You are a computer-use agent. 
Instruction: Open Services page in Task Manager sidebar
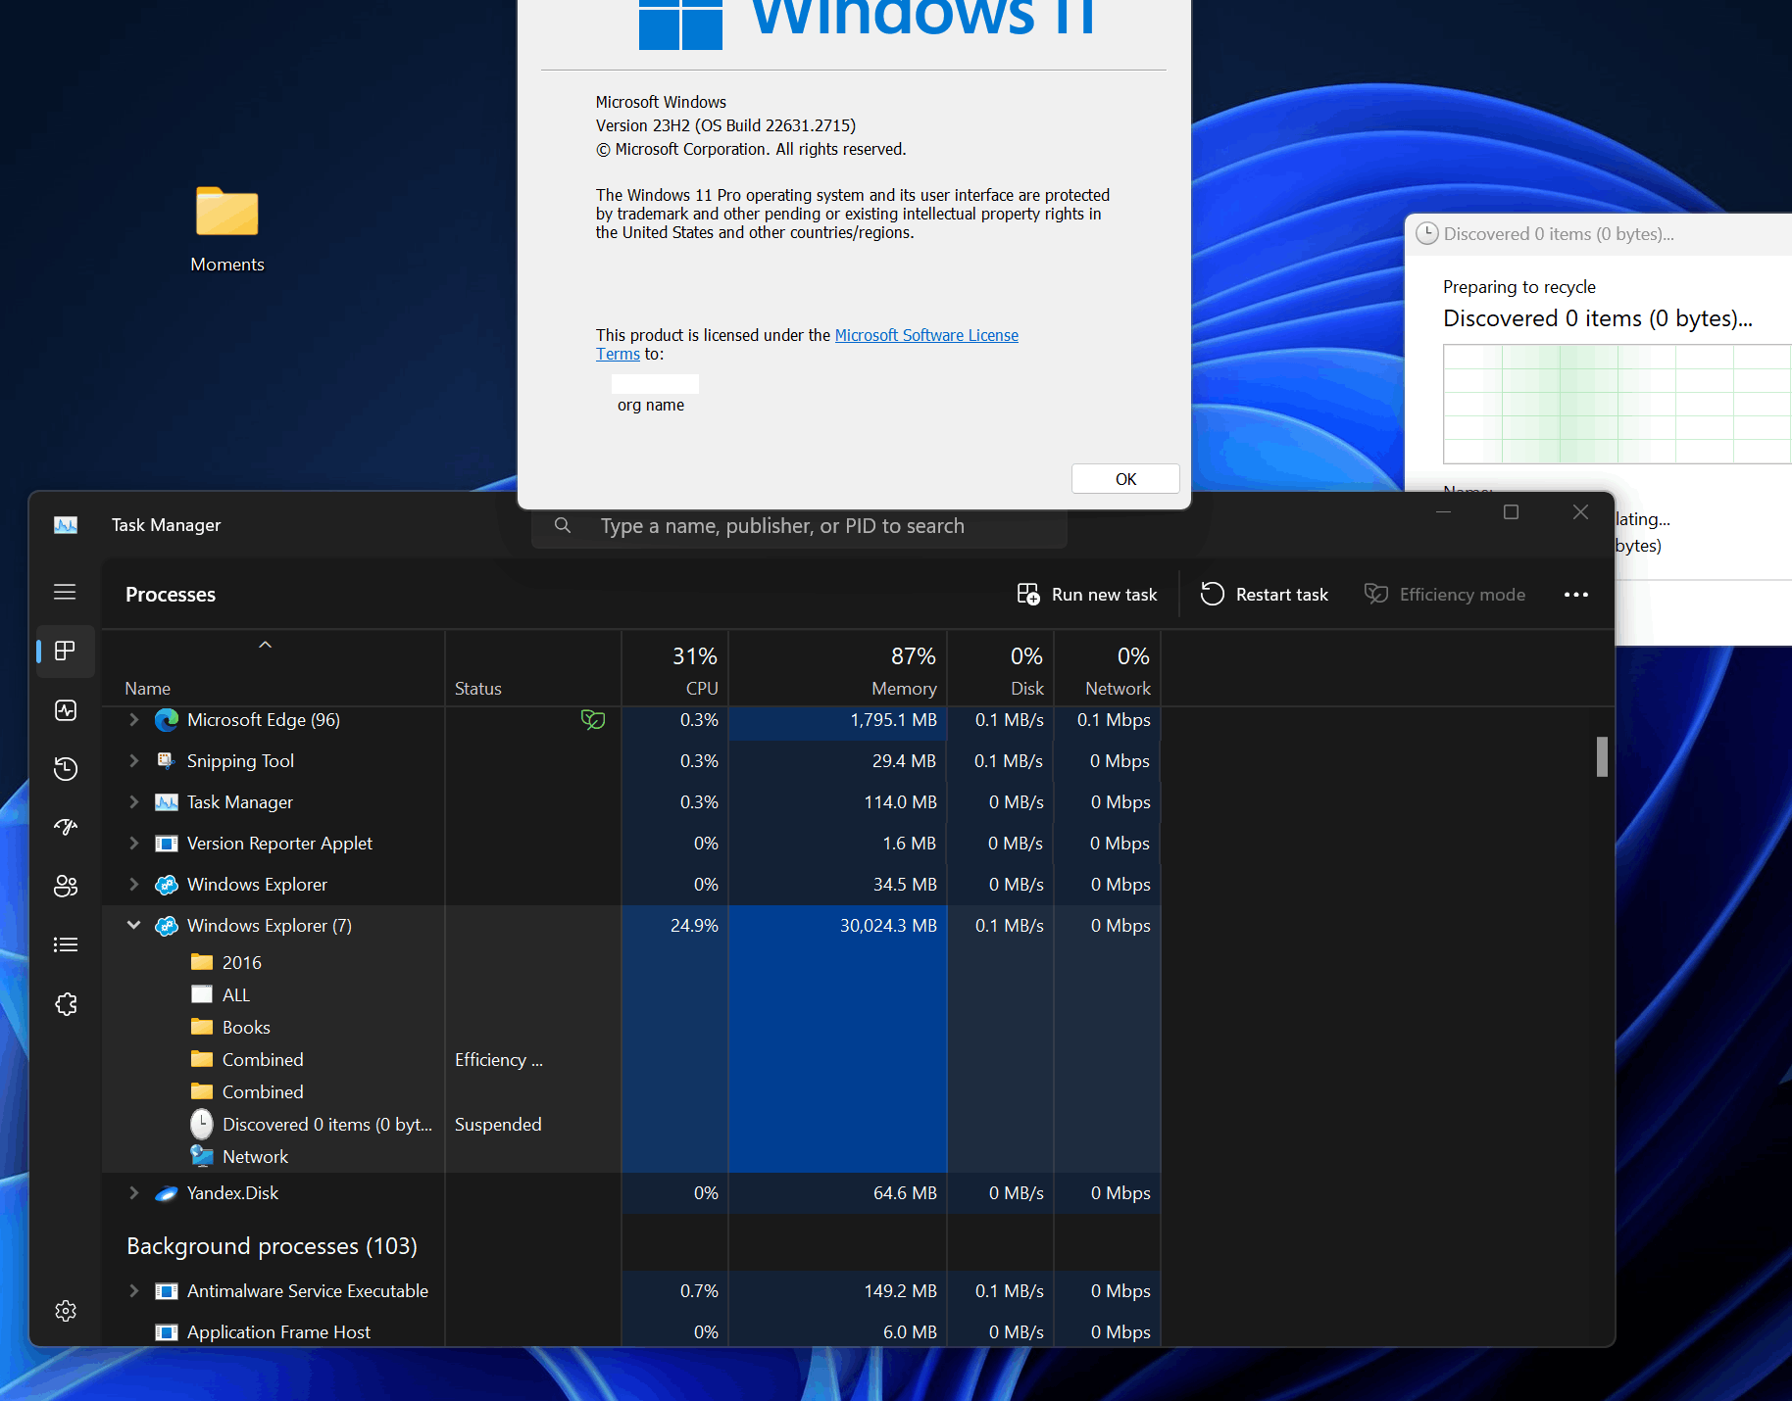[x=66, y=1004]
